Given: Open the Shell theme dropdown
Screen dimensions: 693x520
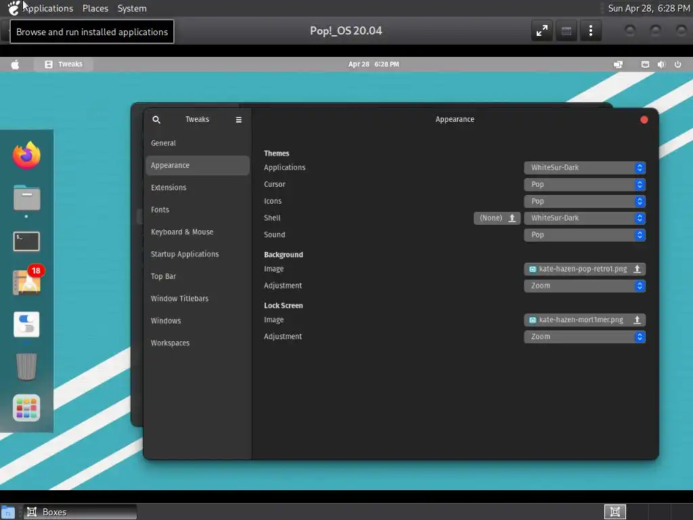Looking at the screenshot, I should click(585, 218).
